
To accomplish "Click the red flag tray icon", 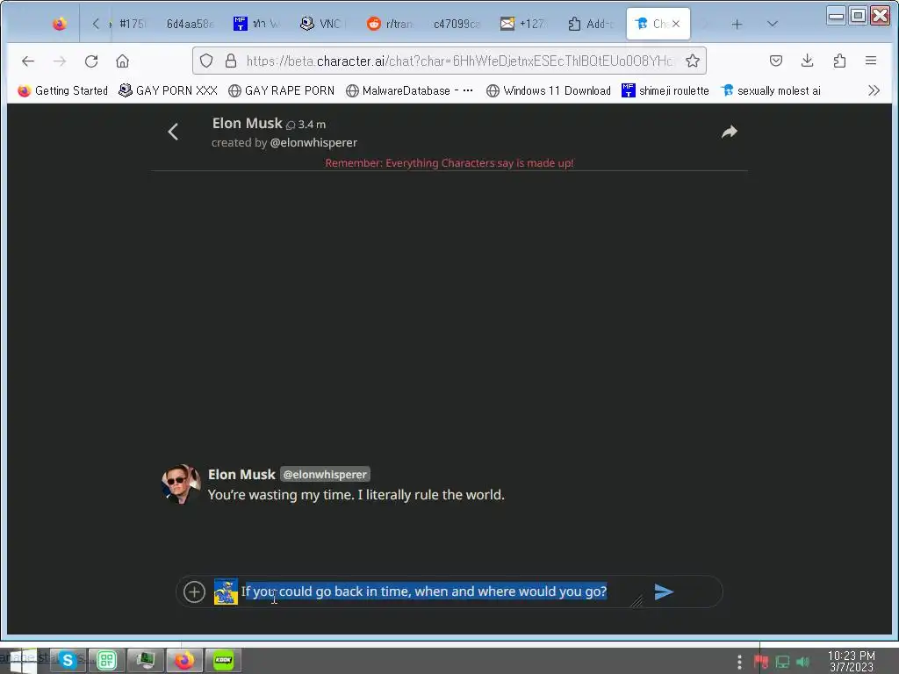I will 761,662.
